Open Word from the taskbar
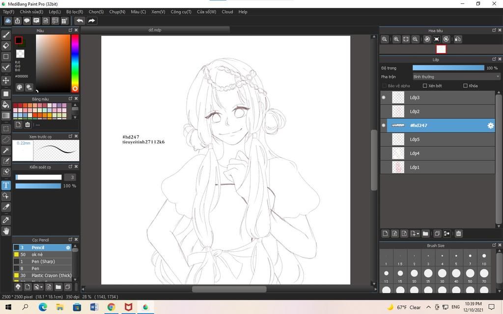The image size is (503, 314). click(x=94, y=307)
